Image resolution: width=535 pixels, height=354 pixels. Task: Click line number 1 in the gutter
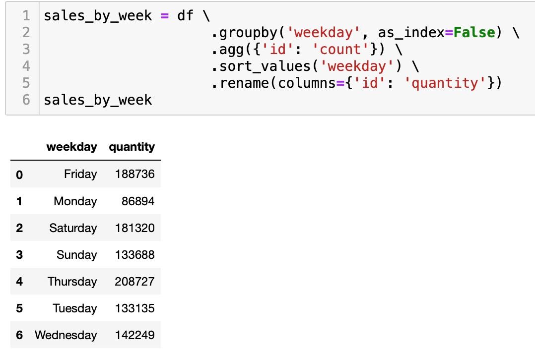[x=26, y=16]
